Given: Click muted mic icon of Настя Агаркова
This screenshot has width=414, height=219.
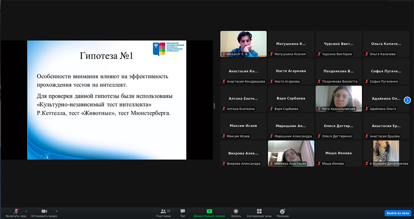Looking at the screenshot, I should point(271,81).
